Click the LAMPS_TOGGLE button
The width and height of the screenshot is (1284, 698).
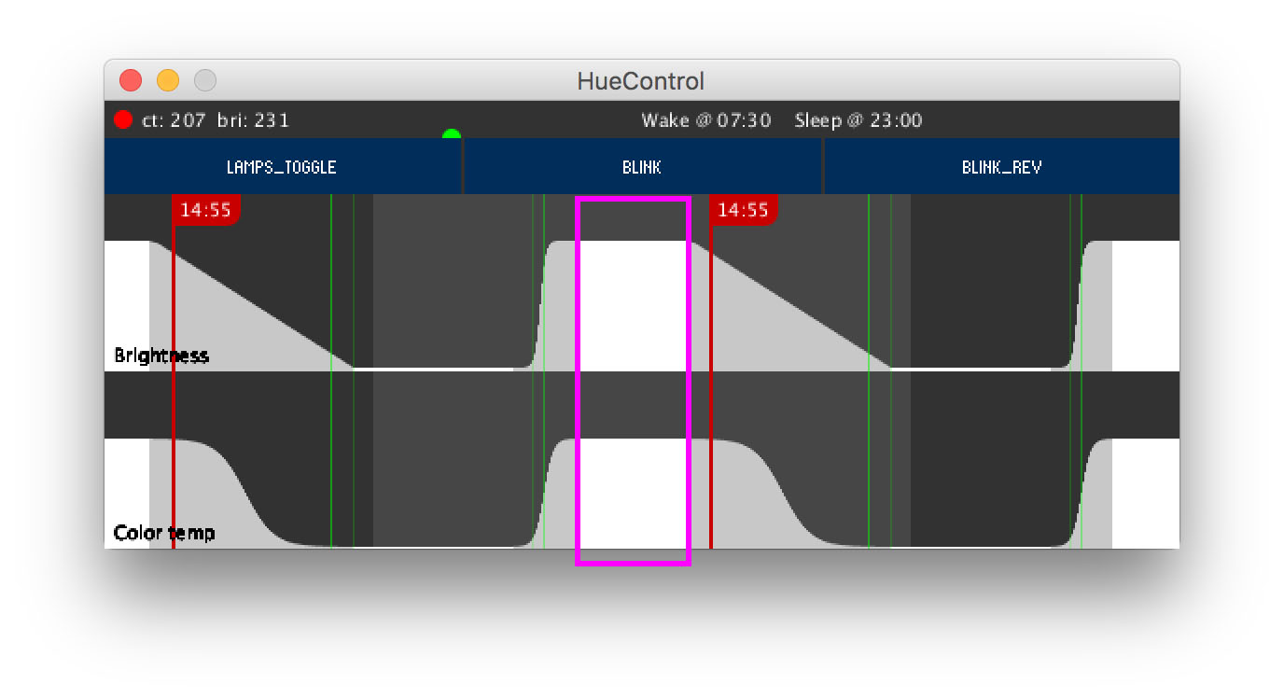pos(283,167)
